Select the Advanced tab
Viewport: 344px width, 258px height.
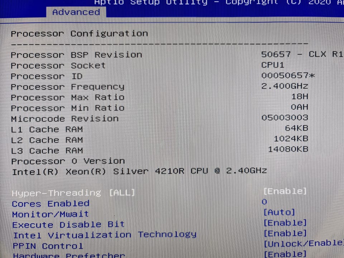click(76, 12)
